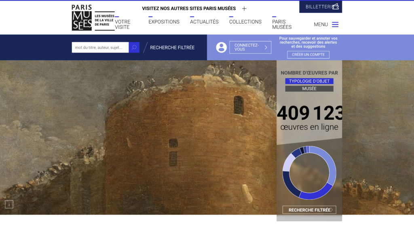The image size is (414, 226).
Task: Open Recherche filtrée link beside search box
Action: (x=172, y=47)
